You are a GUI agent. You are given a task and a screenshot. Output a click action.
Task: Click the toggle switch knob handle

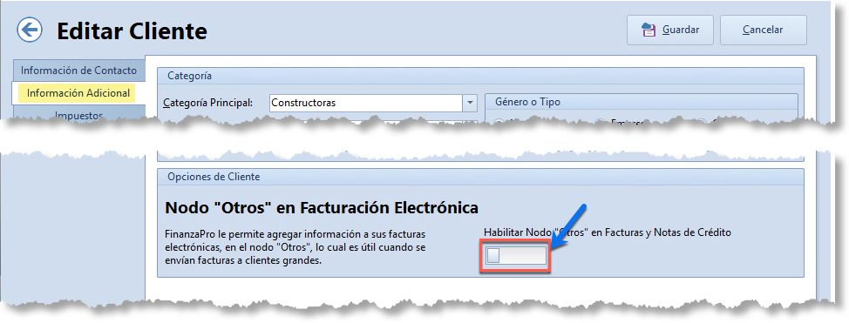(492, 256)
